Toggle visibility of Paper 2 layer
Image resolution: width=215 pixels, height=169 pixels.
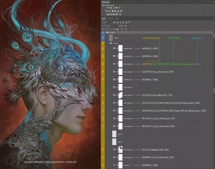tap(103, 38)
